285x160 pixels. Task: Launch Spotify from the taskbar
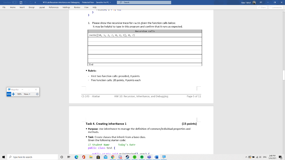(x=142, y=157)
